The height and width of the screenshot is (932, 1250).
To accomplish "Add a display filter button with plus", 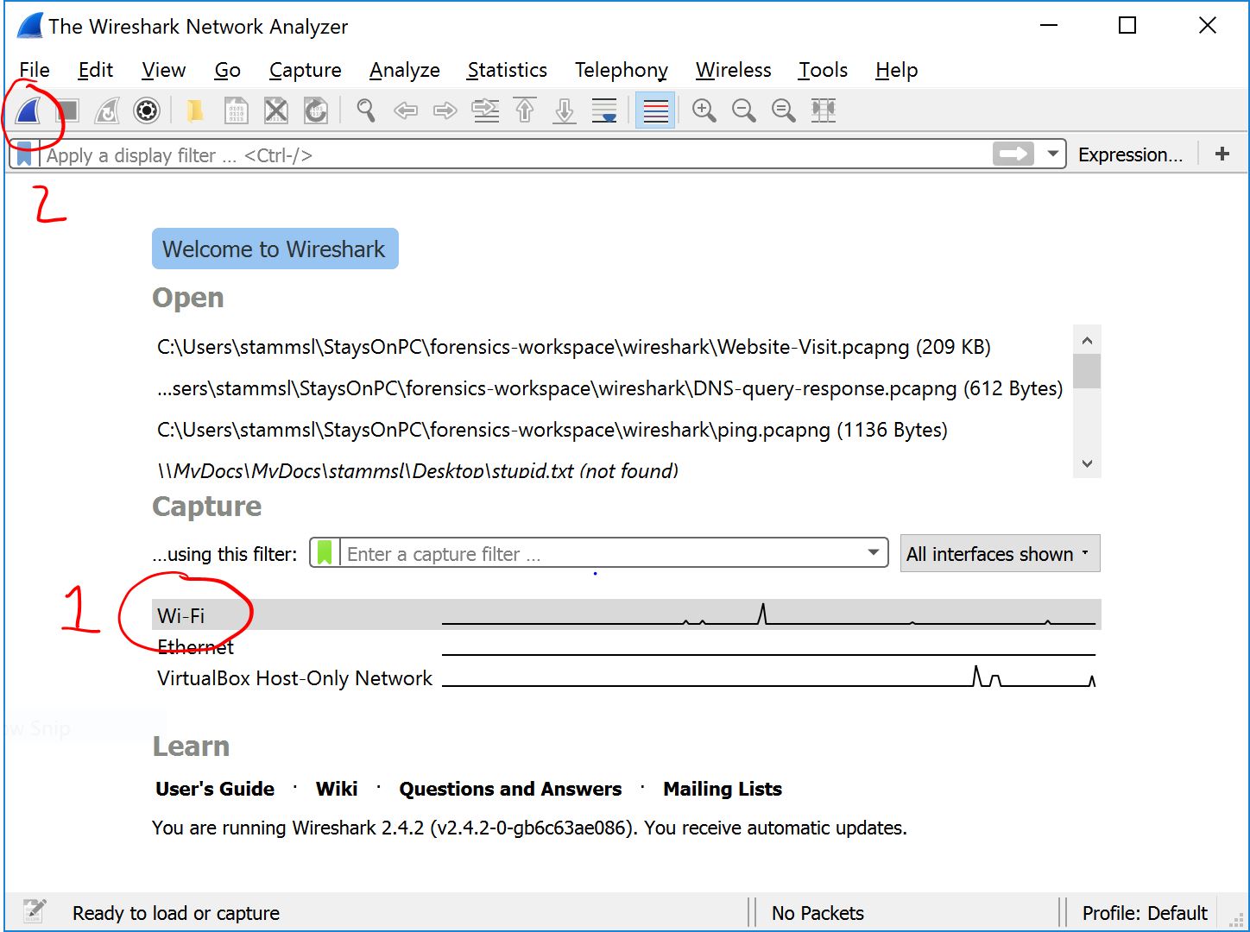I will 1222,154.
